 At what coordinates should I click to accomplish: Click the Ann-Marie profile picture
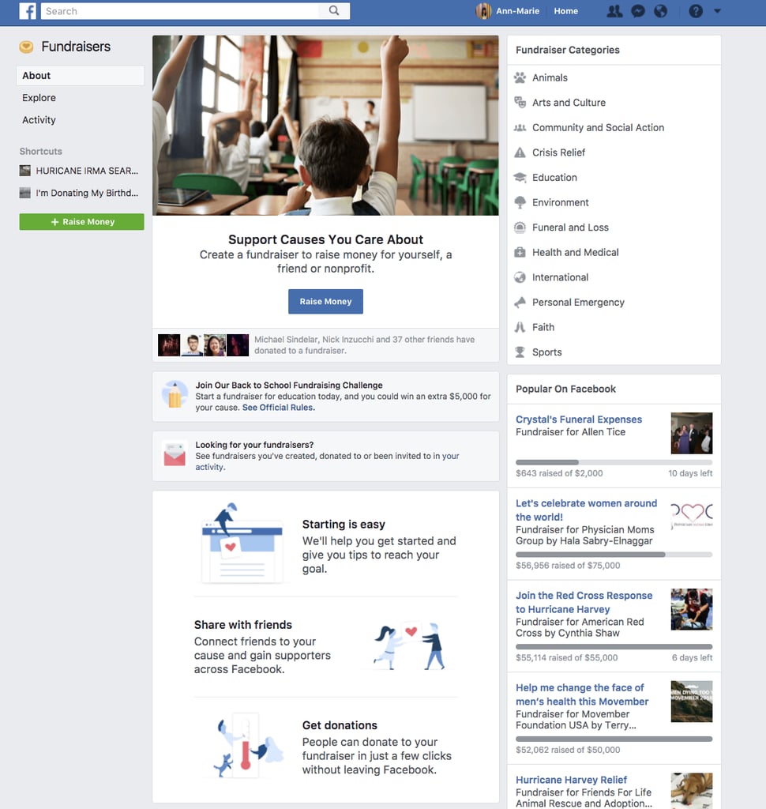(483, 11)
